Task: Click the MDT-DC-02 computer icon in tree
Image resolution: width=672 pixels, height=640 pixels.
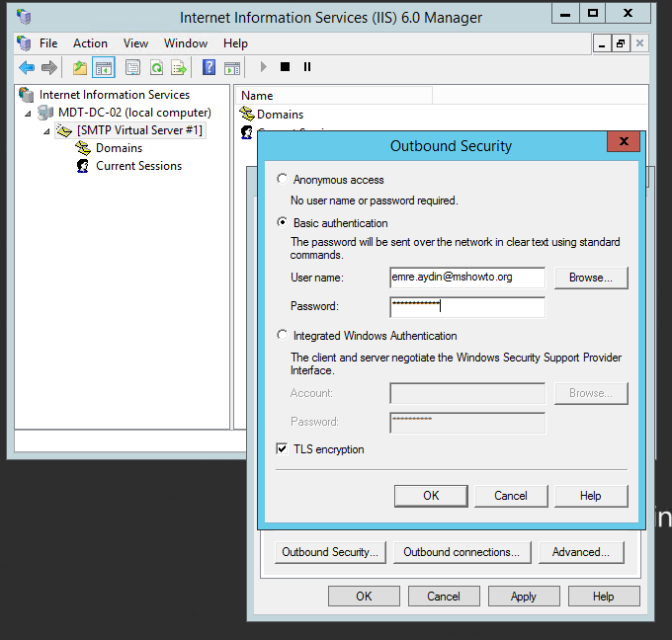Action: click(45, 113)
